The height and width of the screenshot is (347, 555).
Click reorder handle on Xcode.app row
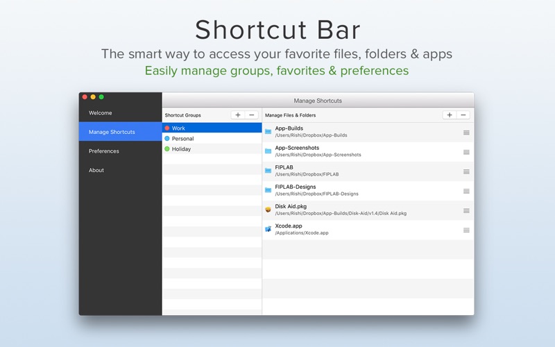pyautogui.click(x=466, y=230)
